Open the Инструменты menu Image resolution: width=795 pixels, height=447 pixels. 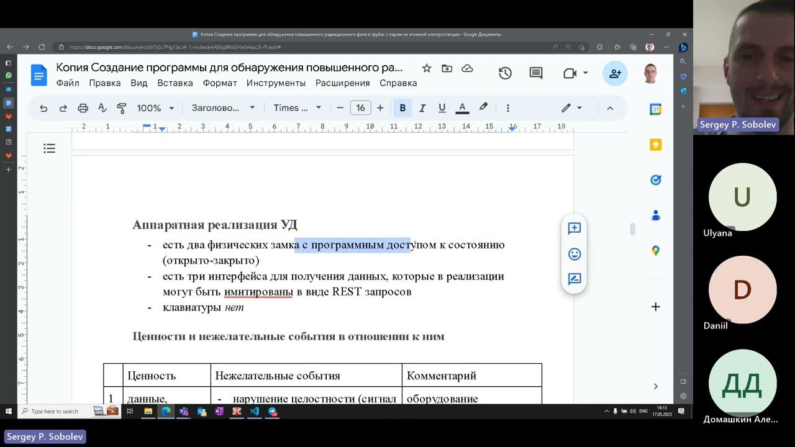coord(276,83)
